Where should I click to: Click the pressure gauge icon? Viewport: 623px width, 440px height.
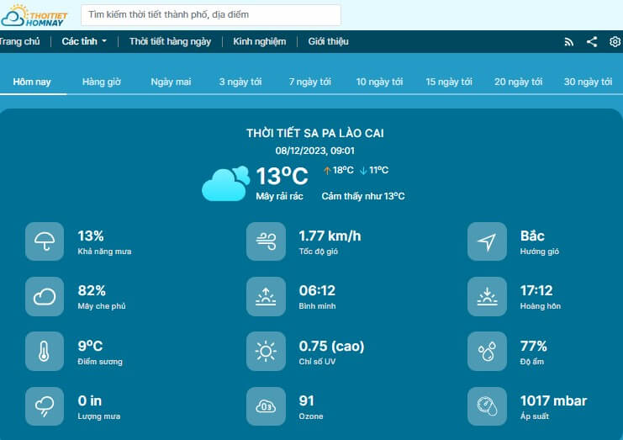click(487, 406)
